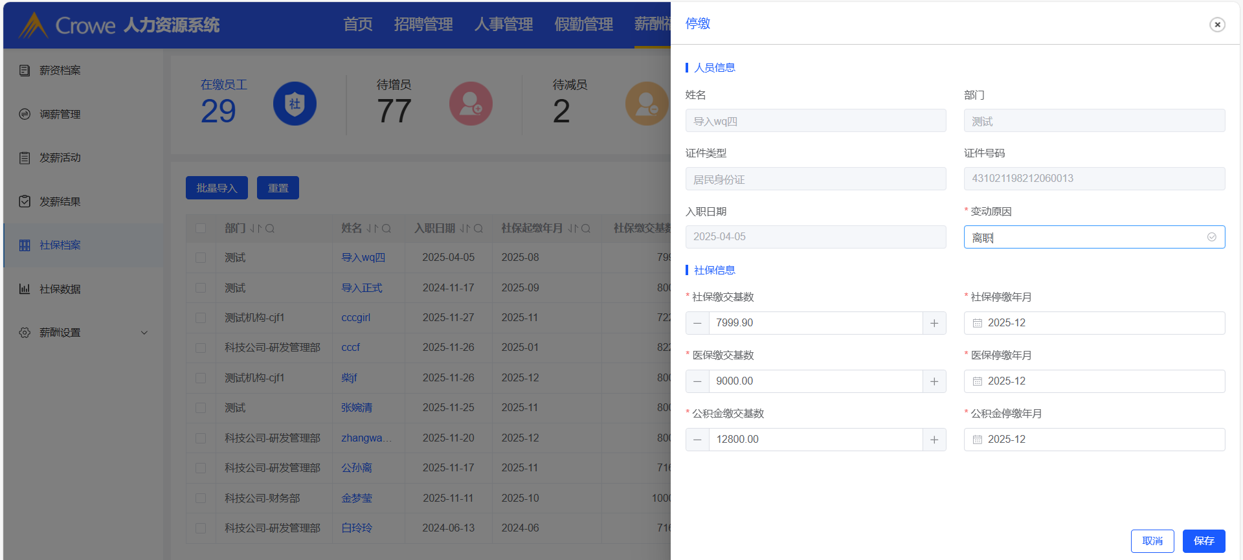Click the sort icon on 入职日期 column
The width and height of the screenshot is (1243, 560).
point(465,229)
